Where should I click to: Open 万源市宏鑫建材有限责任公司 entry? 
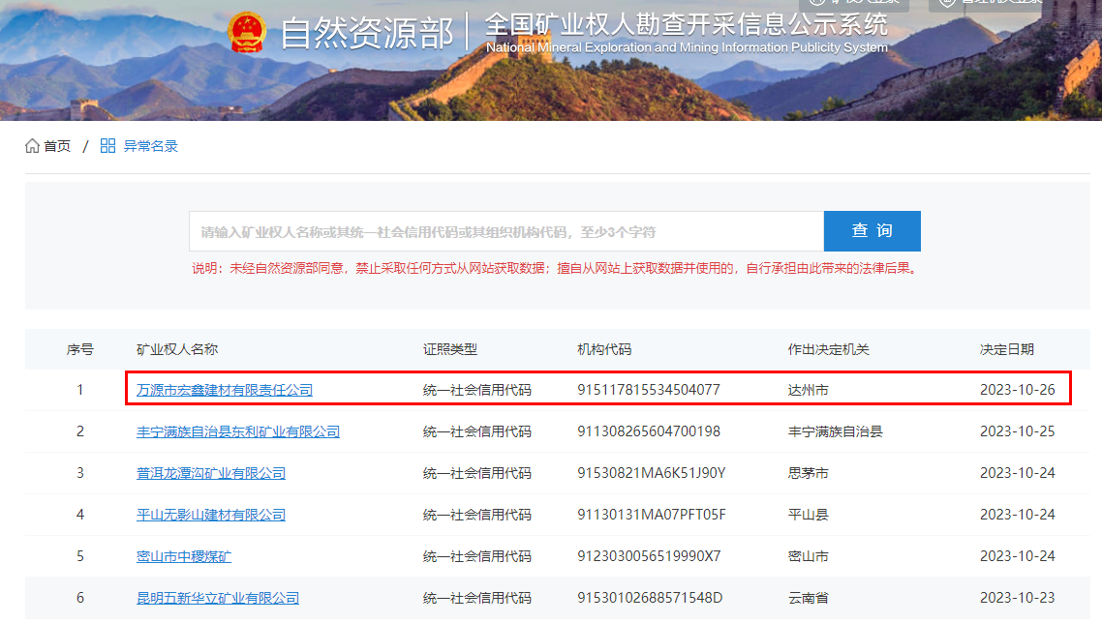pos(225,390)
